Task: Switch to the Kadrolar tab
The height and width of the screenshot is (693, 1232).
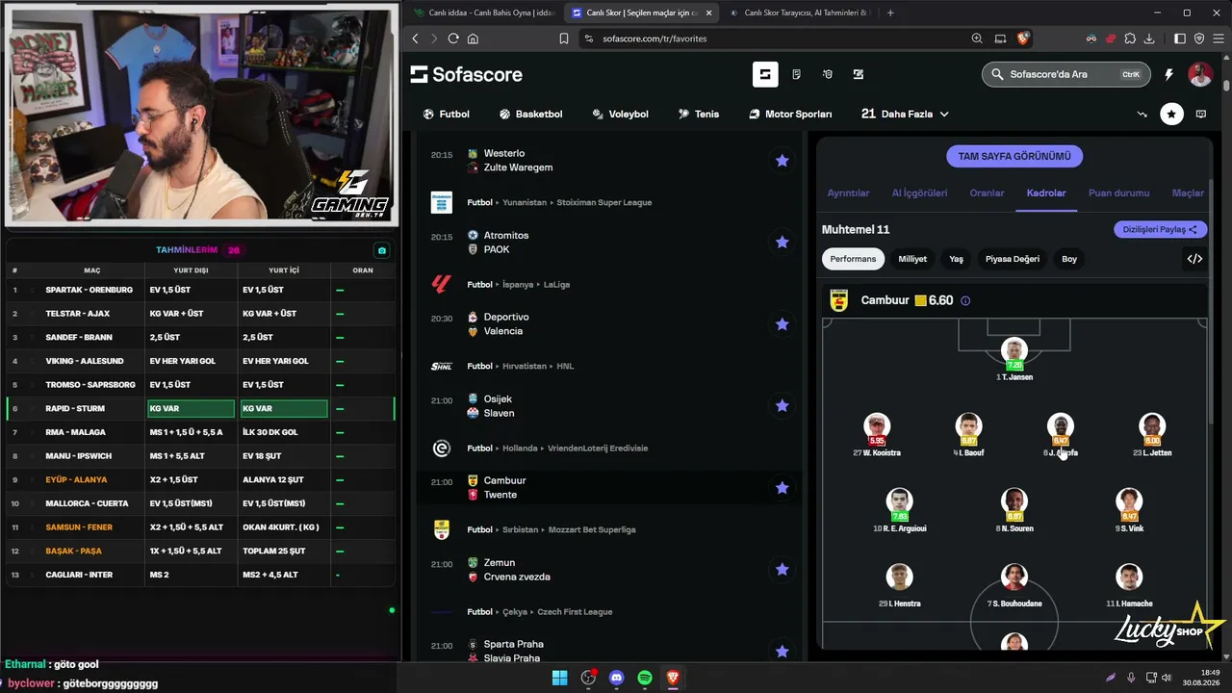Action: 1046,192
